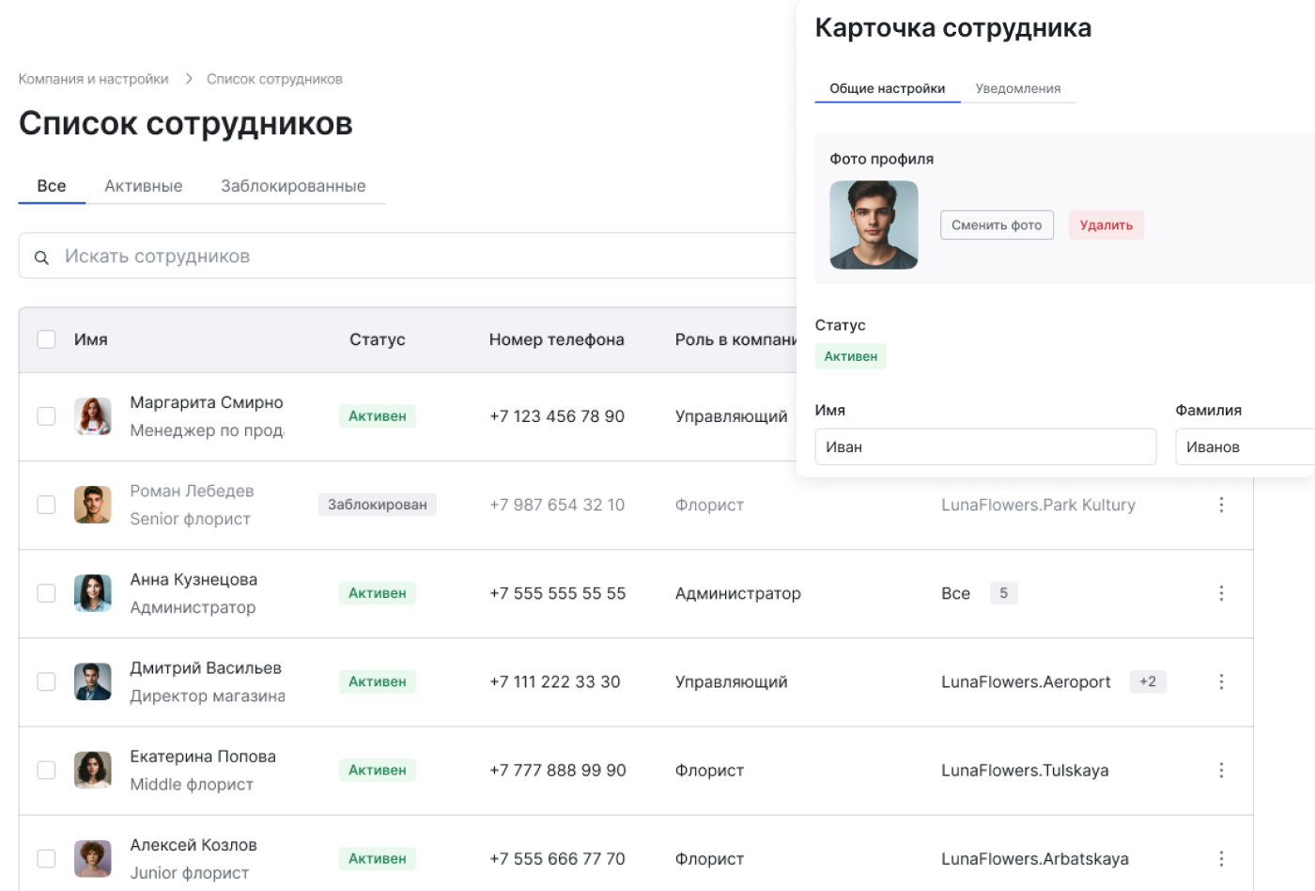Click breadcrumb chevron after Компания и настройки
Viewport: 1315px width, 891px height.
pos(188,79)
